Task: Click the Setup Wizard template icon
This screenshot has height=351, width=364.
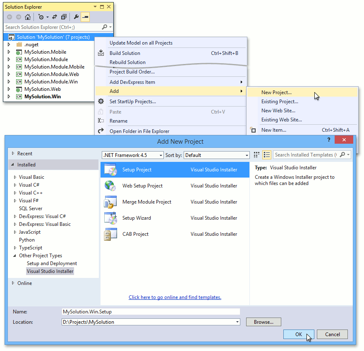Action: [x=111, y=218]
